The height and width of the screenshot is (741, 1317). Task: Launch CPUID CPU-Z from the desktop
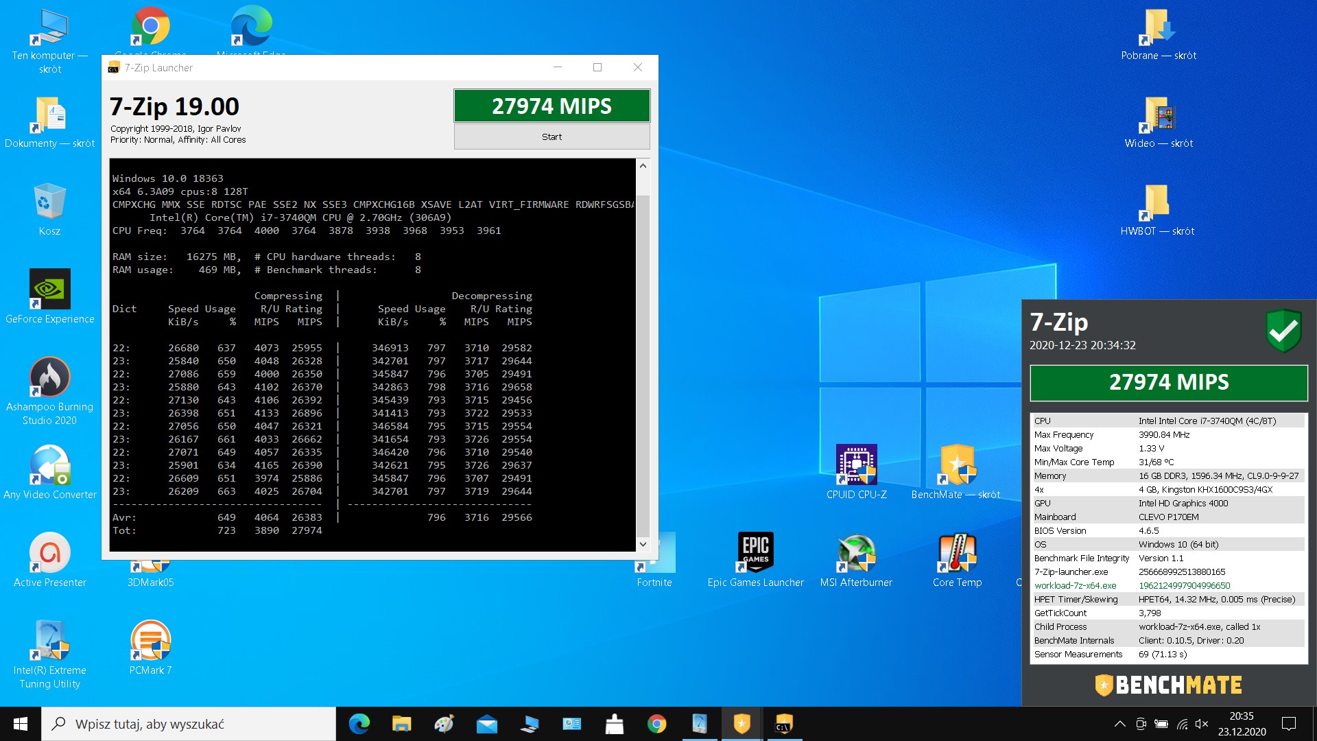[x=856, y=472]
